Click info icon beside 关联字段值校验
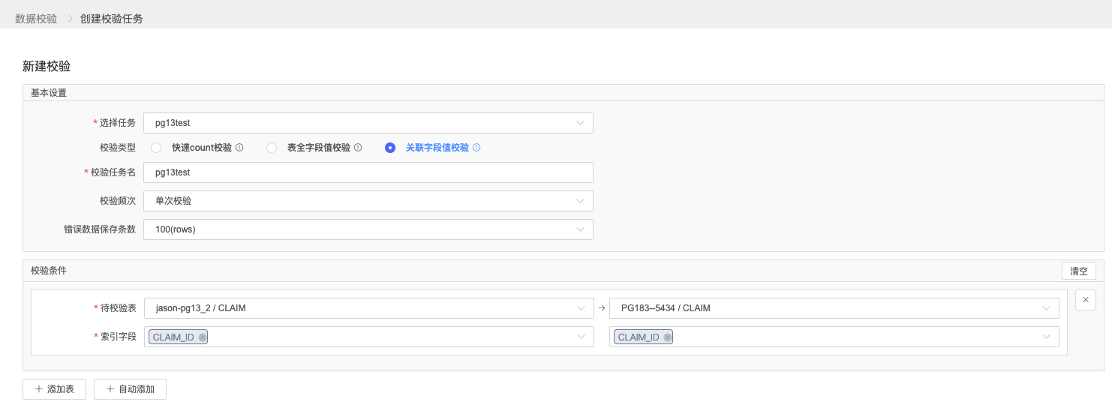1112x405 pixels. coord(476,148)
